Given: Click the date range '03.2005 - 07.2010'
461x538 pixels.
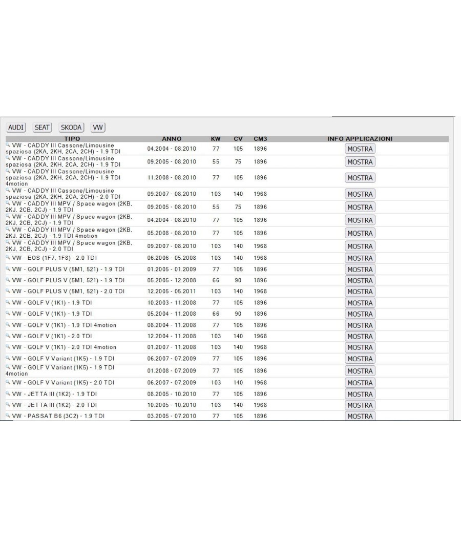Looking at the screenshot, I should click(x=172, y=416).
